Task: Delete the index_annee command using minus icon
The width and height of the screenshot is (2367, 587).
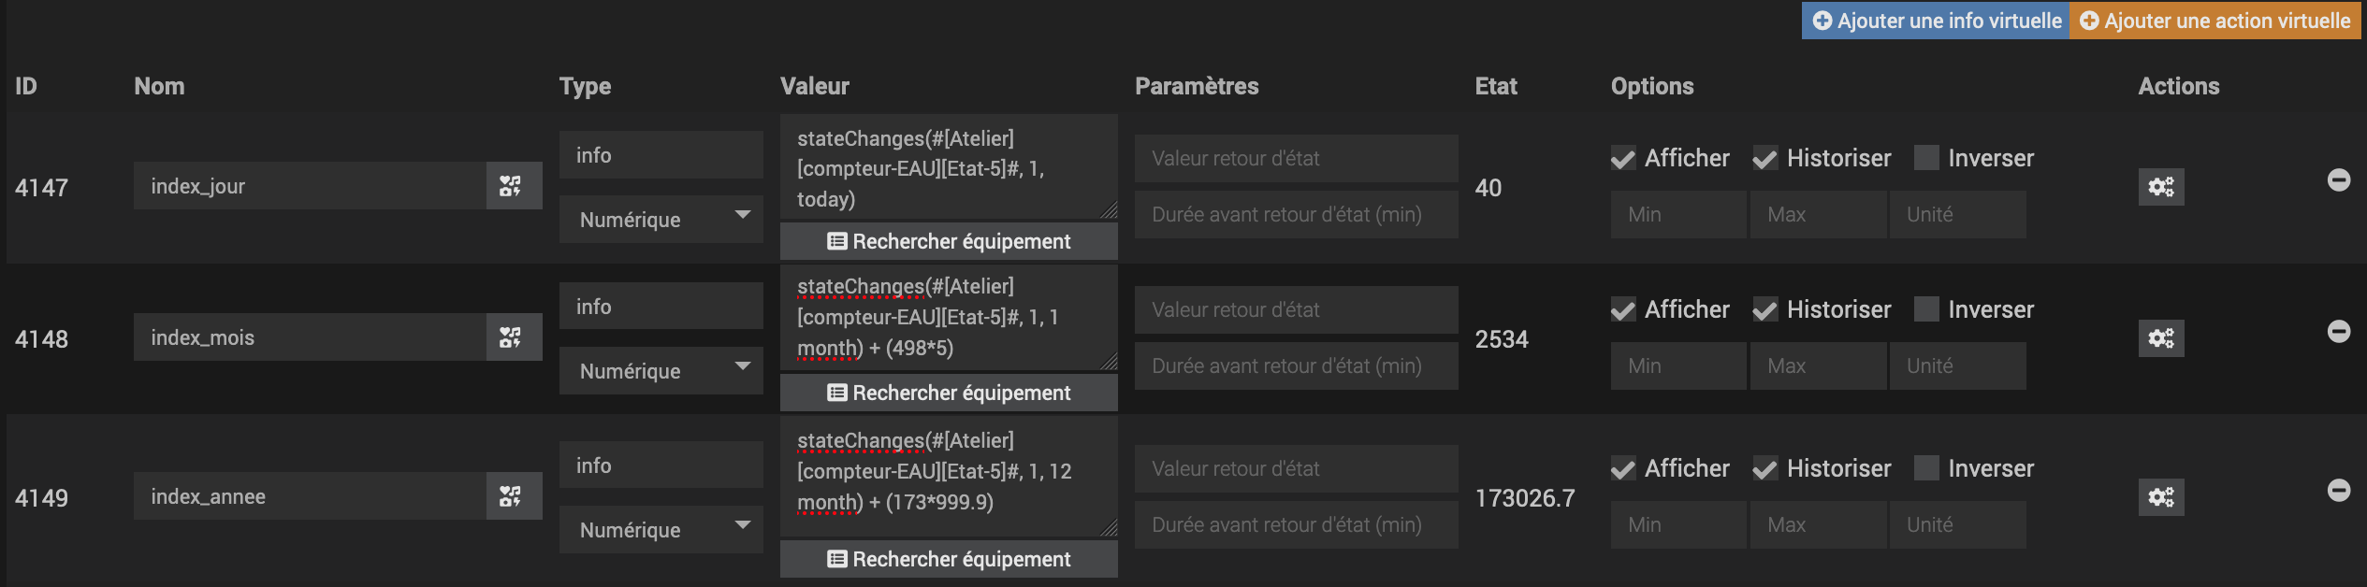Action: (x=2338, y=491)
